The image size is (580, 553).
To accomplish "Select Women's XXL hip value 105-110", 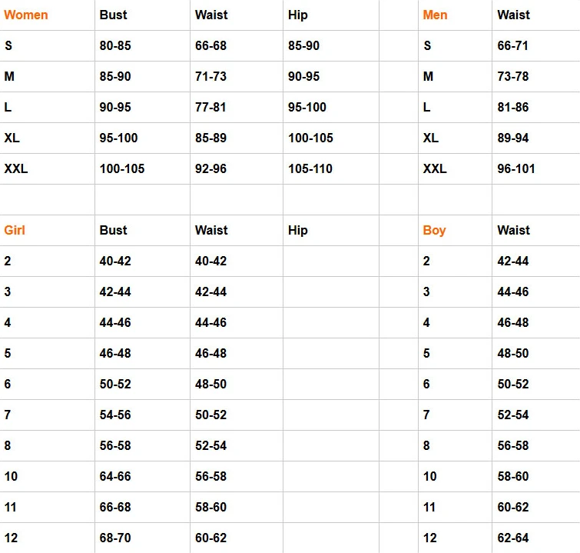I will [310, 168].
